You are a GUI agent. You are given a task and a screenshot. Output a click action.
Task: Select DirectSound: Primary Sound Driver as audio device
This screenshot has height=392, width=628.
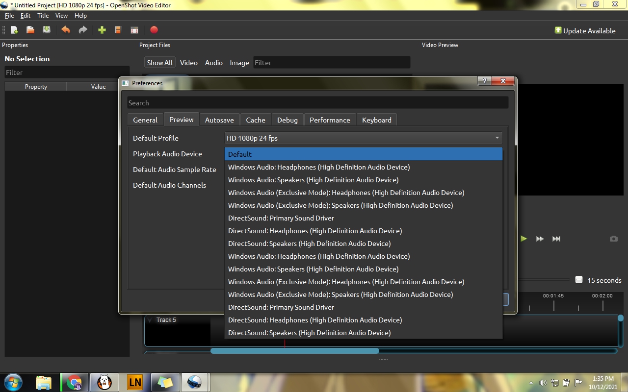click(281, 218)
